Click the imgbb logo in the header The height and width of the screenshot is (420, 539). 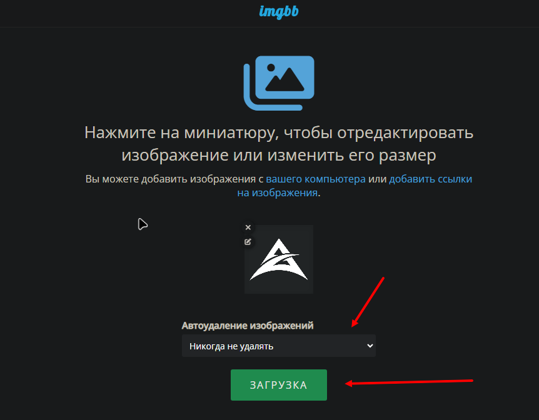pos(278,12)
